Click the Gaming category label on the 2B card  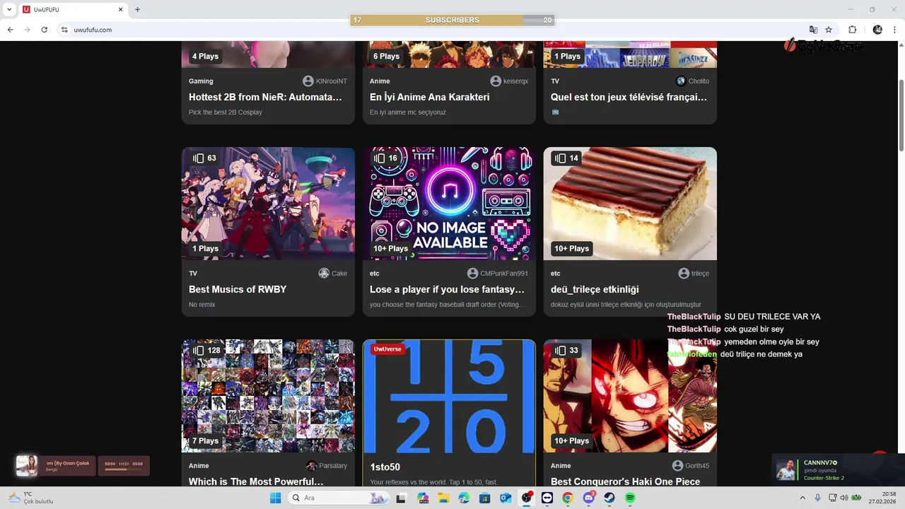[201, 81]
